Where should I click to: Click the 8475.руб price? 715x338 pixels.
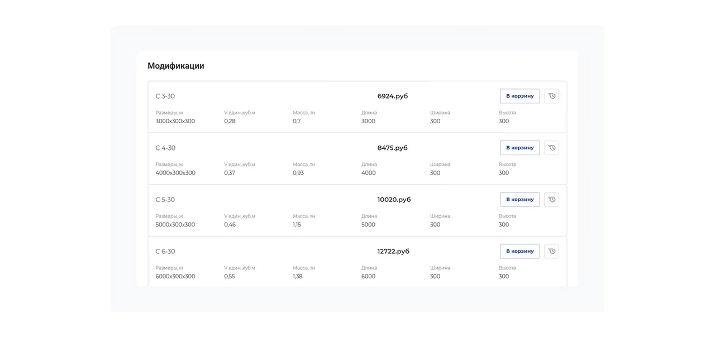393,148
